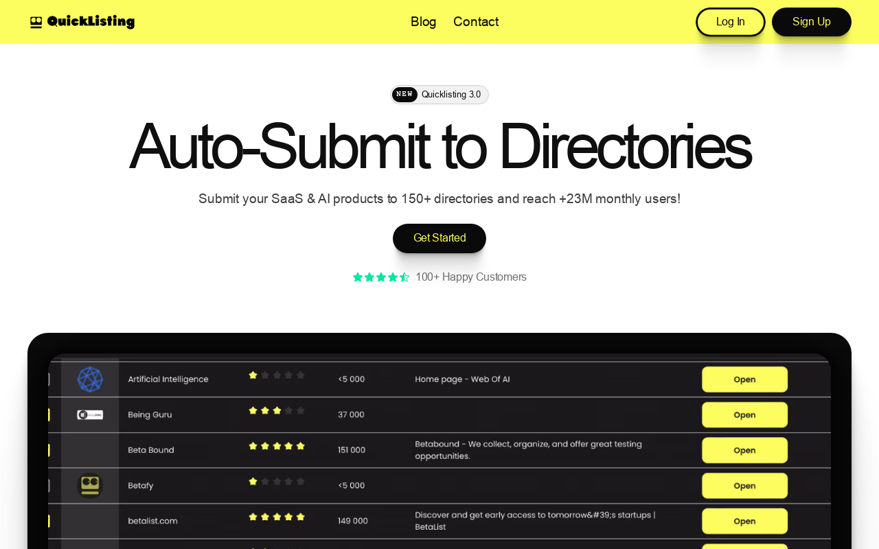Screen dimensions: 879x549
Task: Toggle the Beta Bound row checkbox
Action: [x=49, y=450]
